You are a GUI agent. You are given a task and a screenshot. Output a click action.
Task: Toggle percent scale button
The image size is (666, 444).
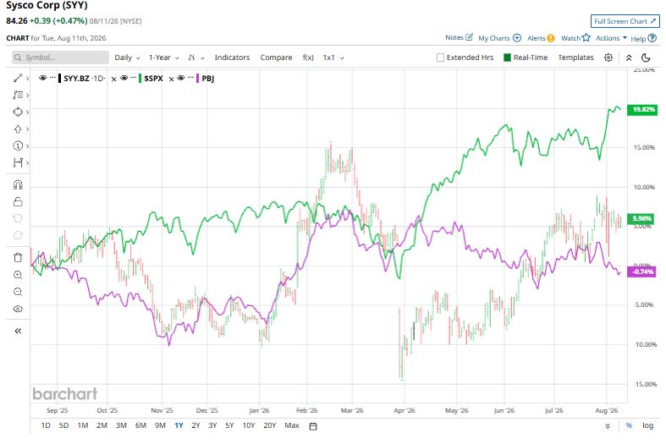[629, 425]
